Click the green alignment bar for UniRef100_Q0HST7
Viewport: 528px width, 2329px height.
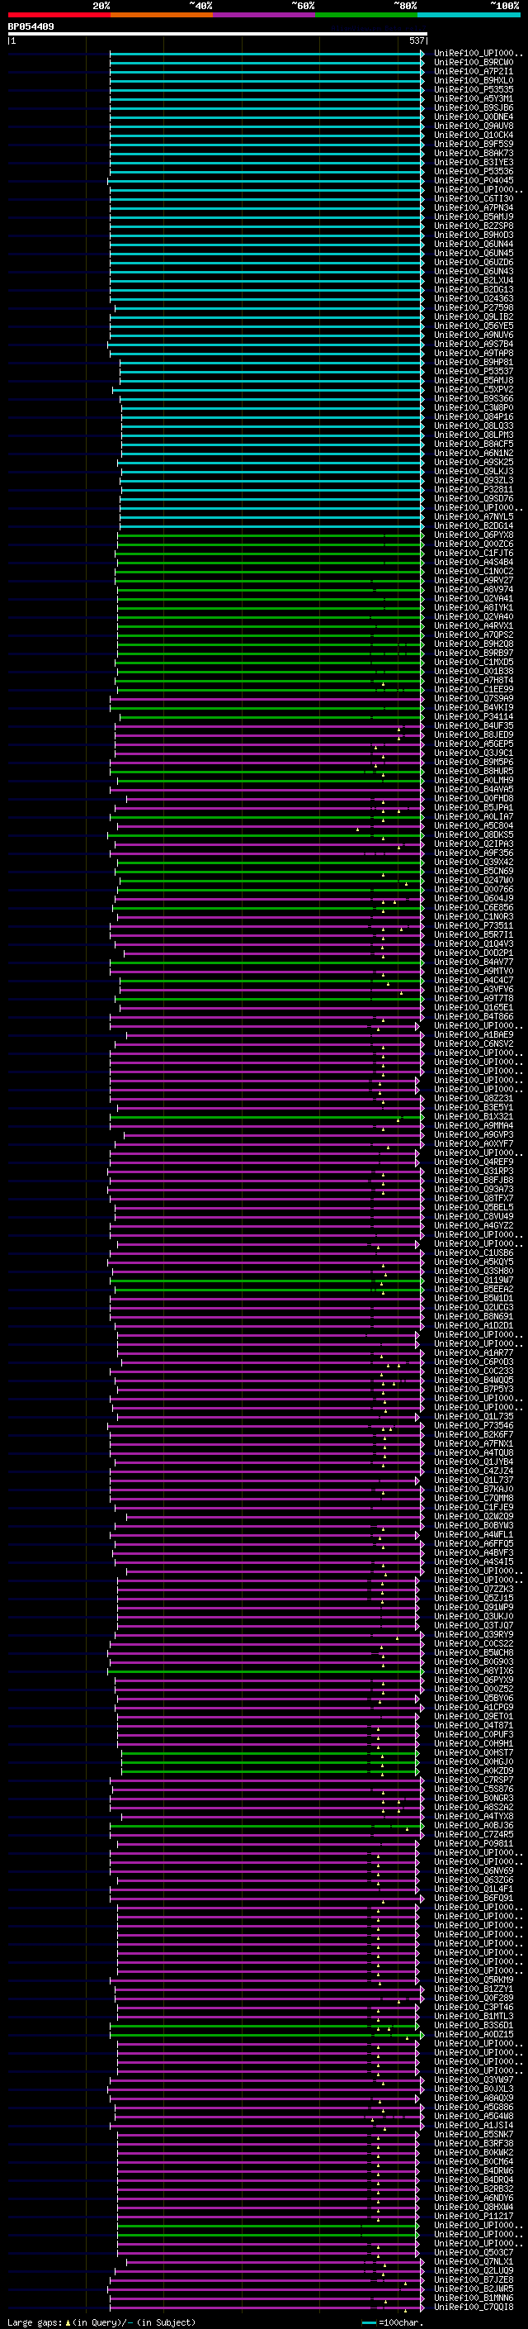(x=271, y=1752)
